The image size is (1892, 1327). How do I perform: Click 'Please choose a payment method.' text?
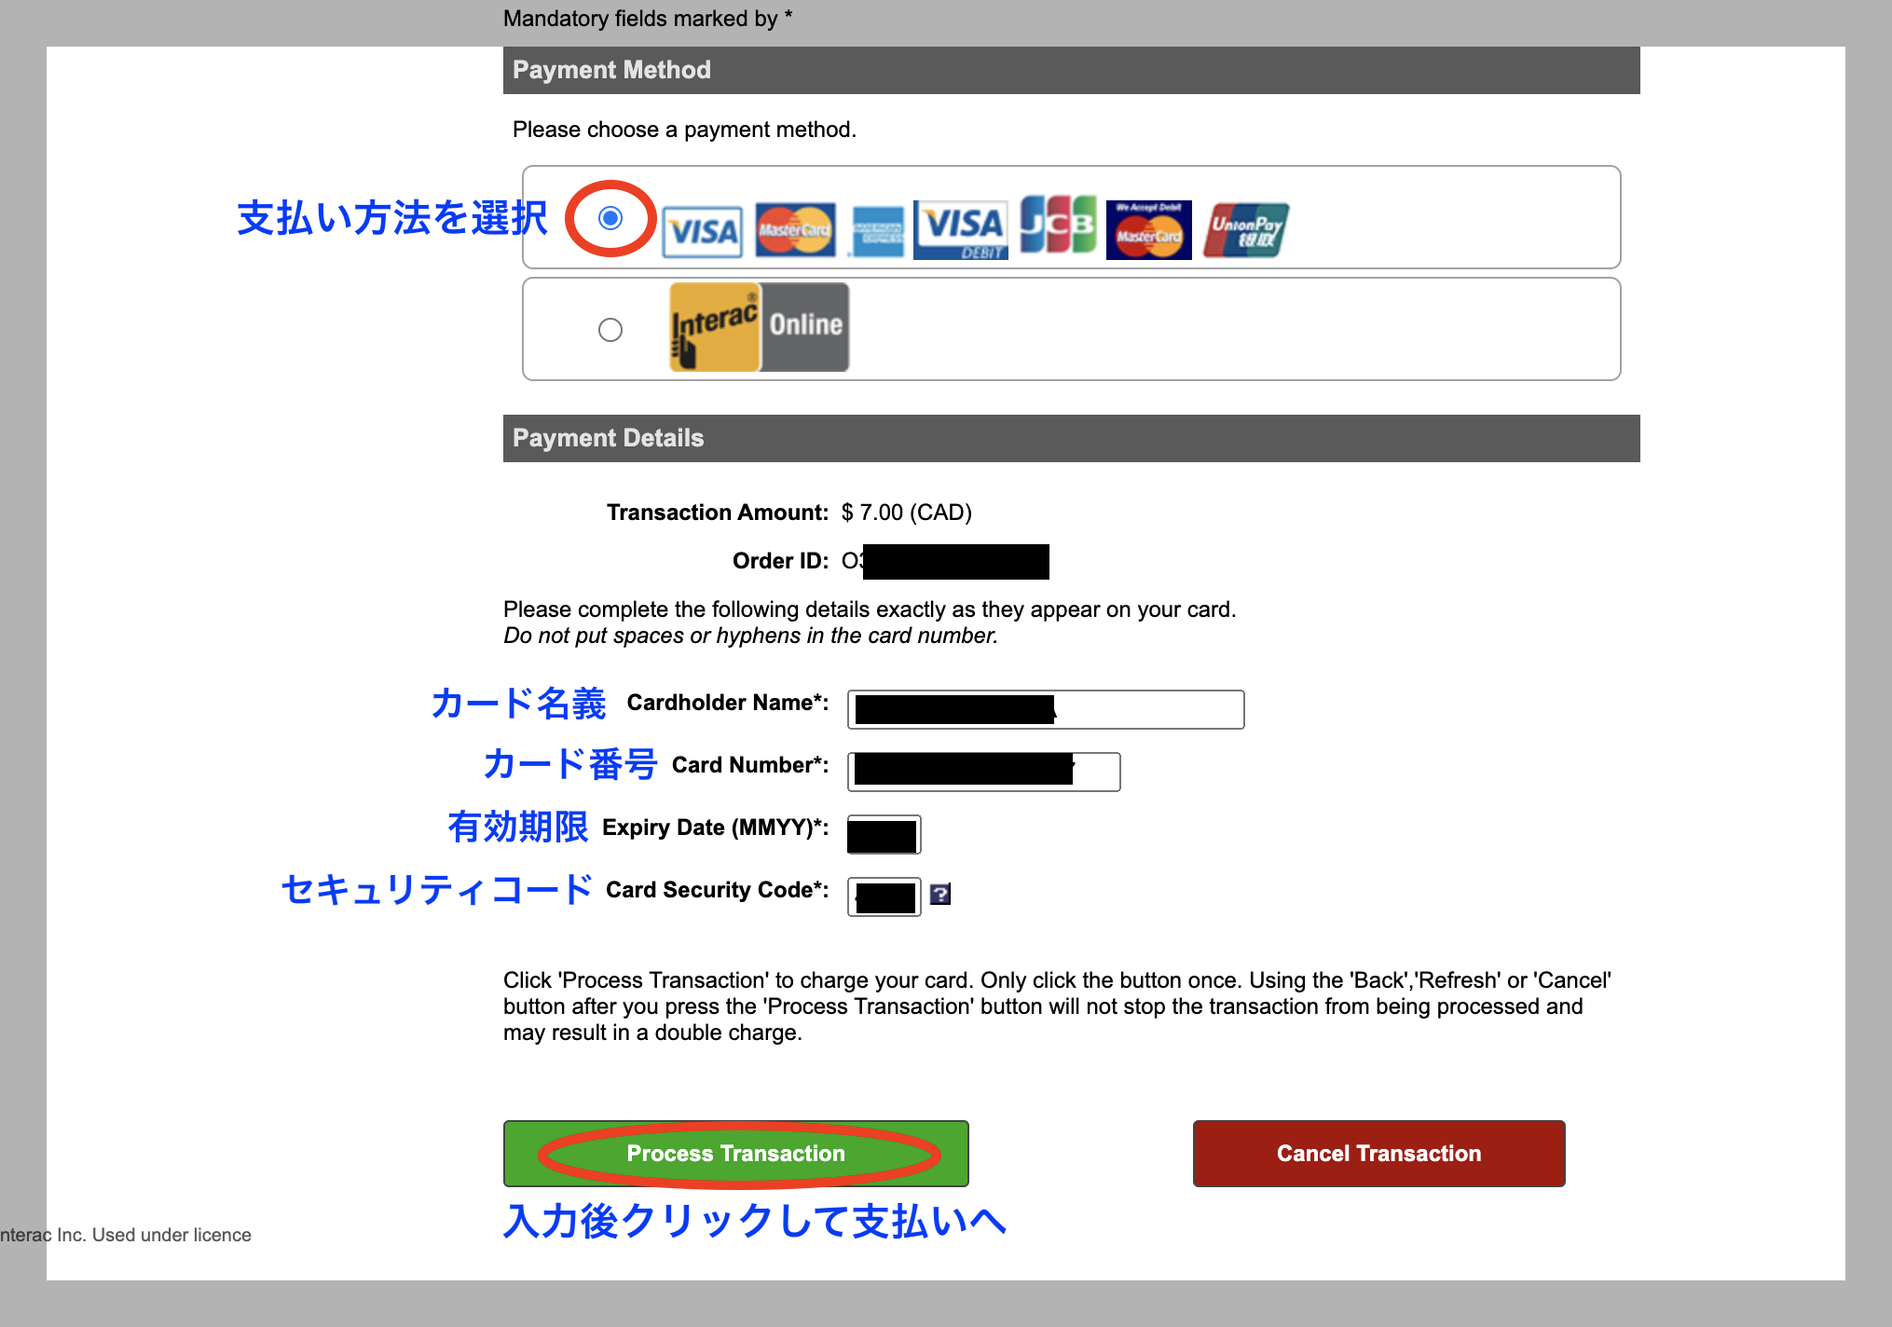(684, 130)
